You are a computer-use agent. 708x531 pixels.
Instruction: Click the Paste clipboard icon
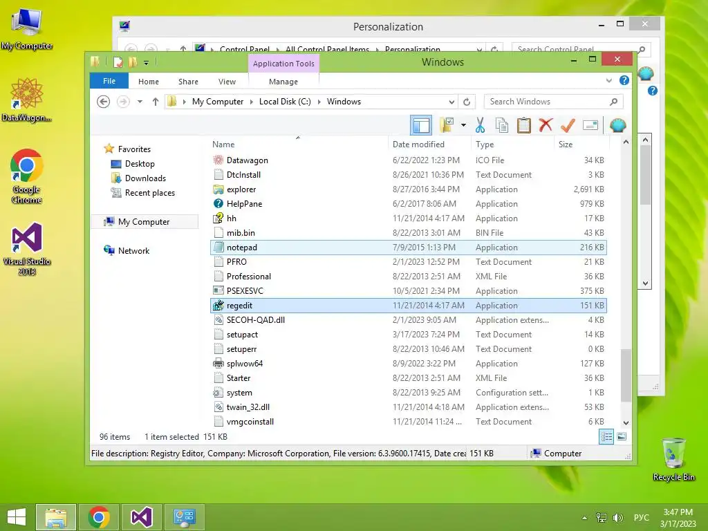pyautogui.click(x=524, y=125)
